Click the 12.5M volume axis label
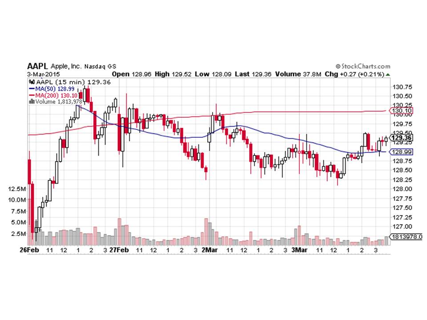 17,189
